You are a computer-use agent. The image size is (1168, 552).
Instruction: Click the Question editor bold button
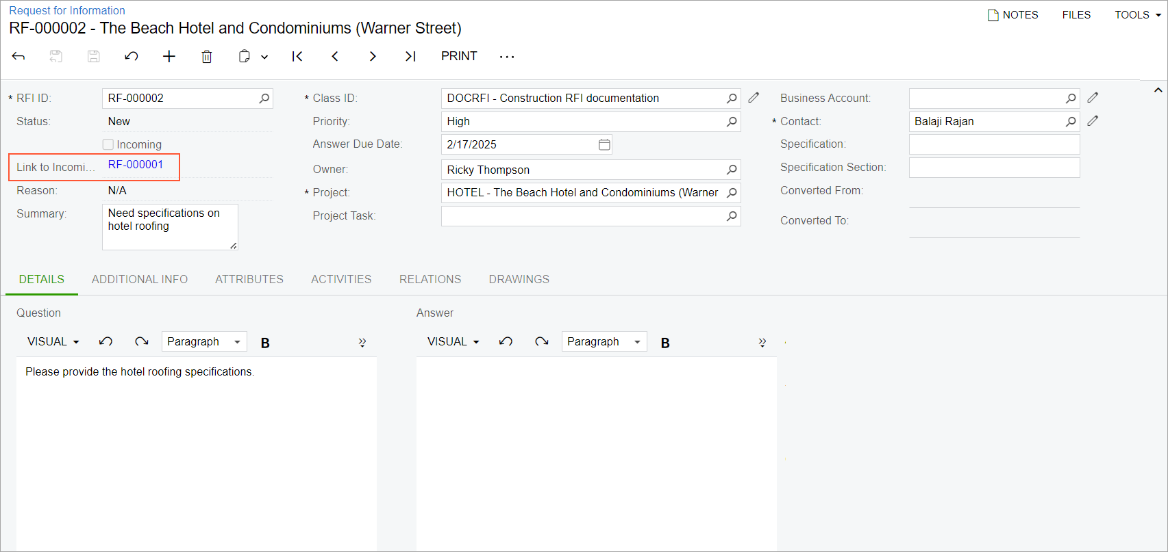[265, 343]
